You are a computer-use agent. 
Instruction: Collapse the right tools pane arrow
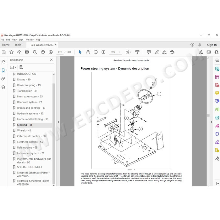pos(211,122)
